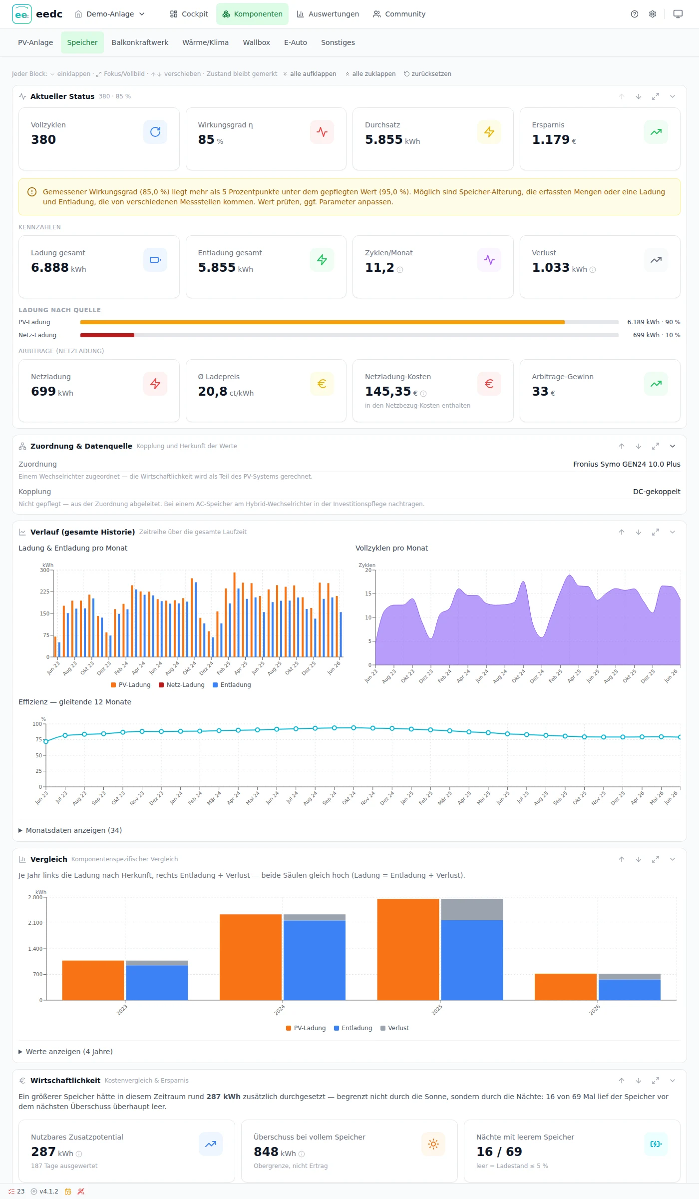Toggle Entladung series in Vergleich legend
Image resolution: width=699 pixels, height=1199 pixels.
[x=353, y=1028]
